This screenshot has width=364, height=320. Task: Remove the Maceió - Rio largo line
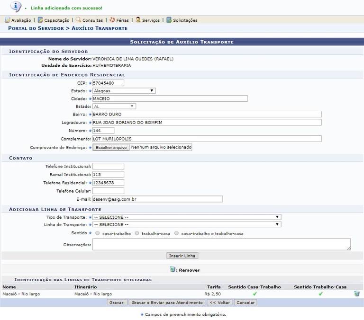(356, 293)
